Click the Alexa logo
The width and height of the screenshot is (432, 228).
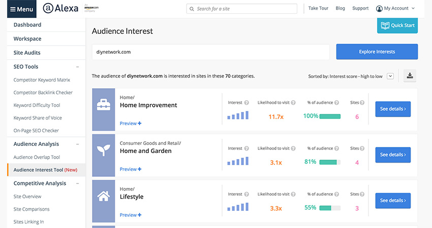tap(60, 8)
